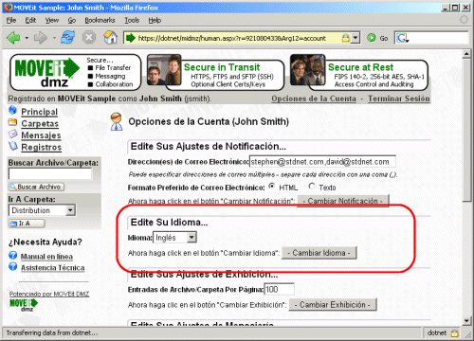Viewport: 474px width, 341px height.
Task: Select the HTML email format radio button
Action: point(271,187)
